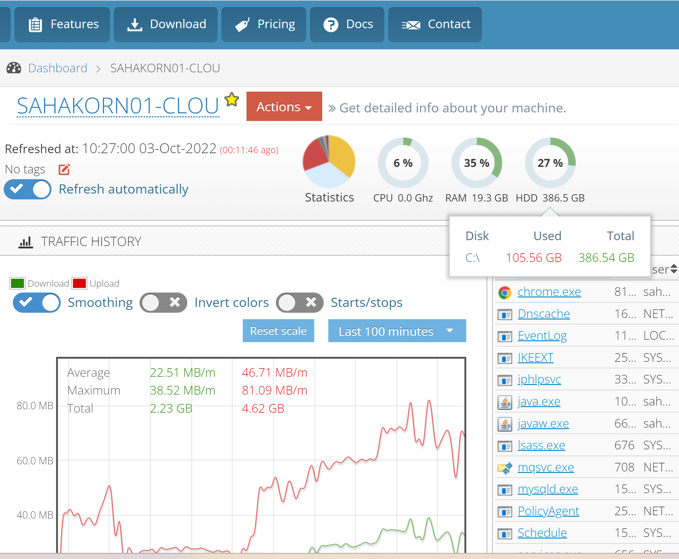Click the dashboard gauge icon in breadcrumb
The image size is (679, 559).
[x=14, y=68]
